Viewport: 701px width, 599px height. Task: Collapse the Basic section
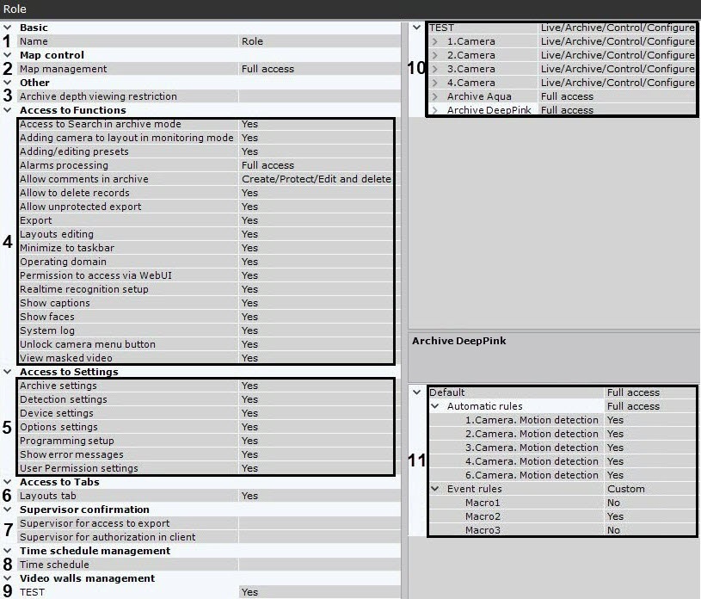[7, 28]
